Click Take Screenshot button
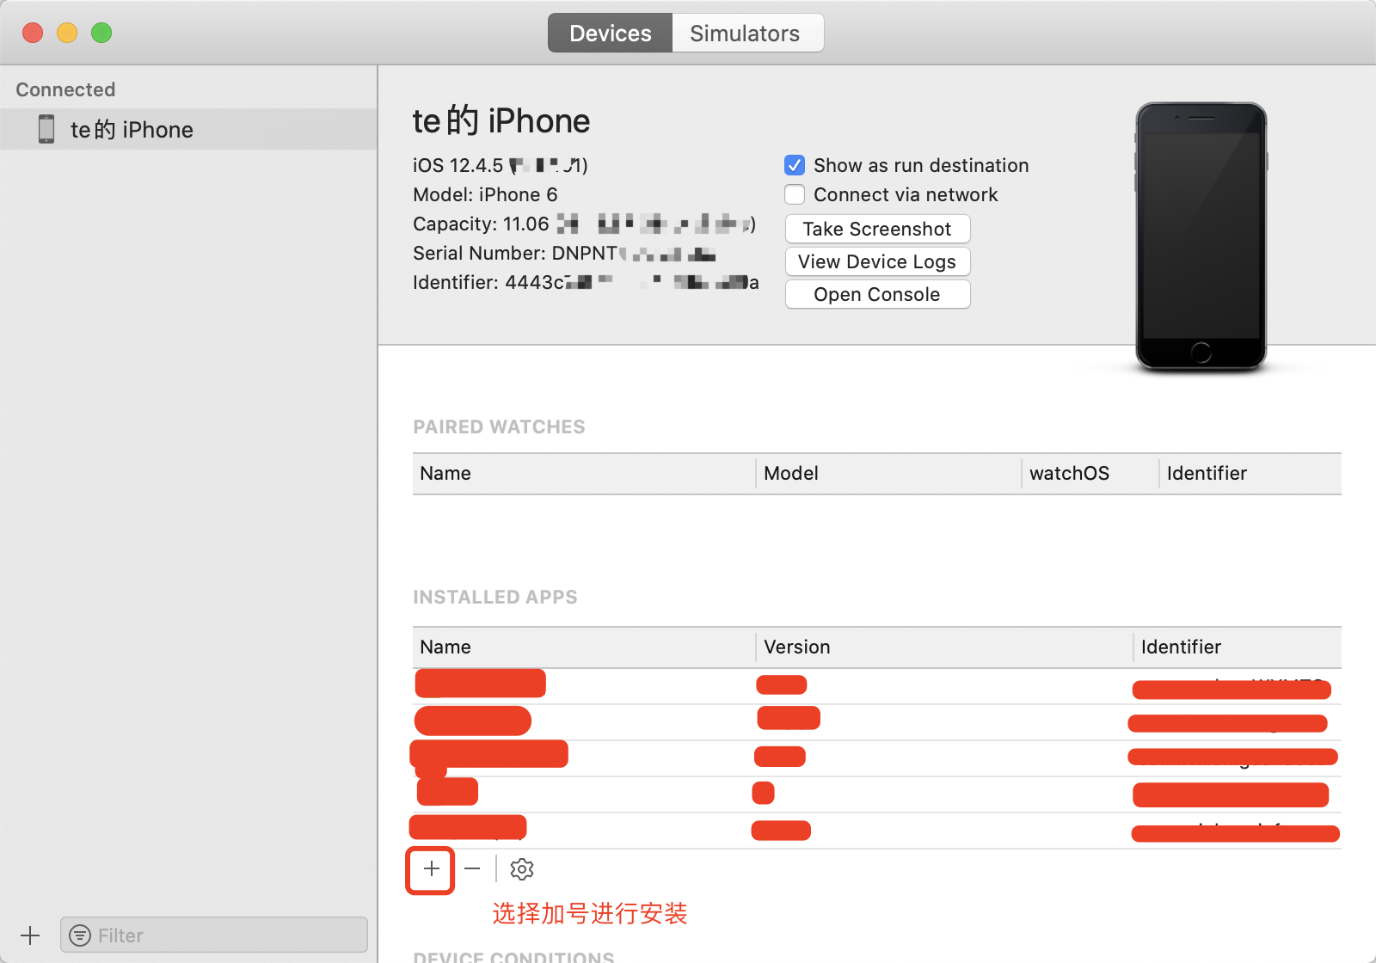The width and height of the screenshot is (1376, 963). pos(877,229)
